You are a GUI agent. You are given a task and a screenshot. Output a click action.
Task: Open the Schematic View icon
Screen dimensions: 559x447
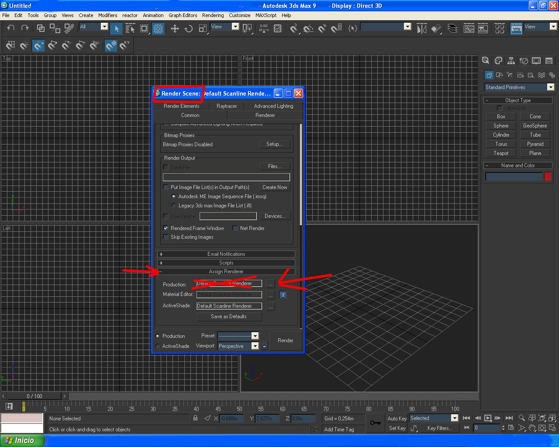[483, 28]
